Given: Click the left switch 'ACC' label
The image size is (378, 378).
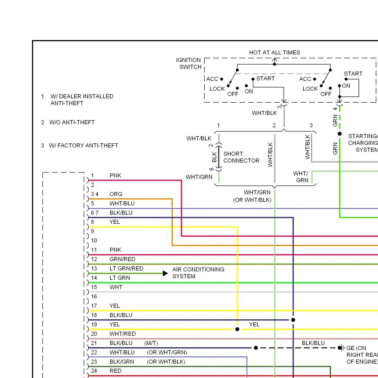Looking at the screenshot, I should pos(212,79).
